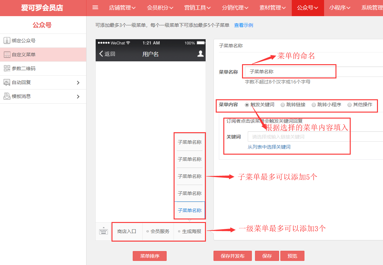Click the hamburger menu icon in top bar

coord(95,8)
